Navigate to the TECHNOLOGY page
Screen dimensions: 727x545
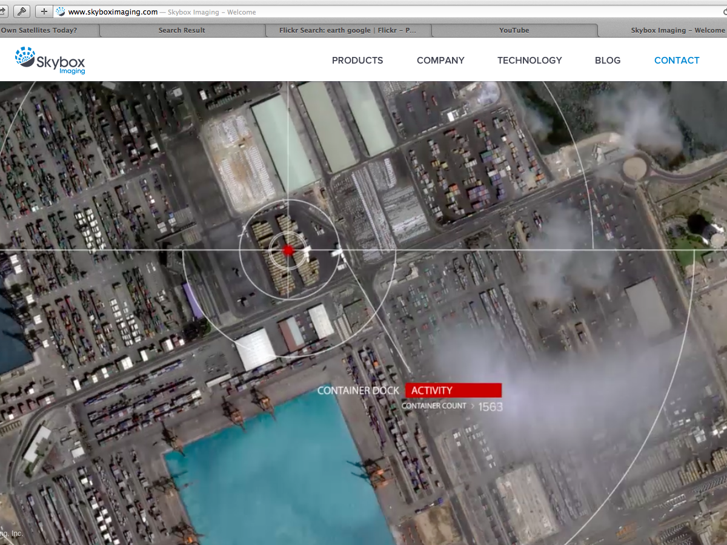[x=529, y=60]
